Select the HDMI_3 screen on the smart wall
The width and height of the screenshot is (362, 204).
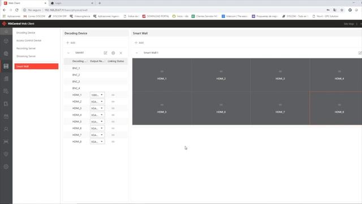[280, 75]
